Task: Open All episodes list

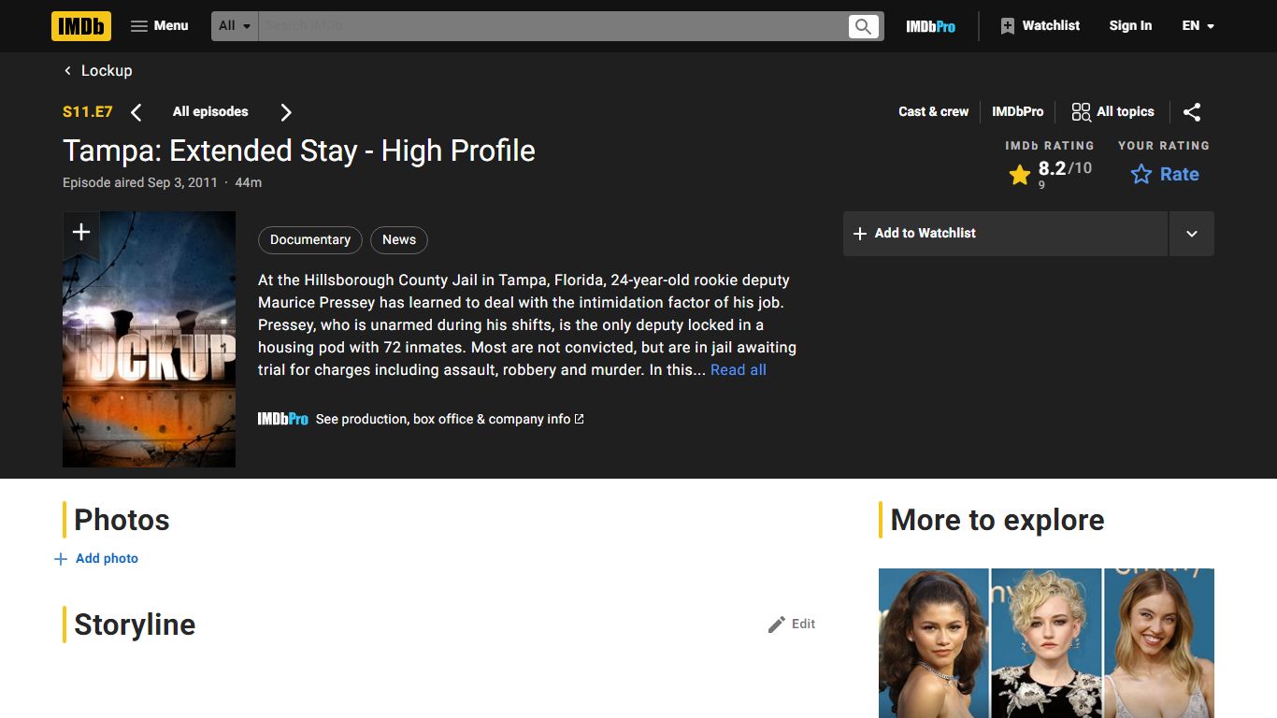Action: [210, 111]
